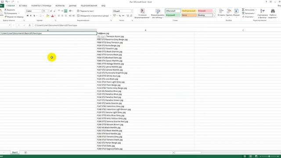Open font size 11 dropdown
The height and width of the screenshot is (158, 281).
(x=48, y=11)
